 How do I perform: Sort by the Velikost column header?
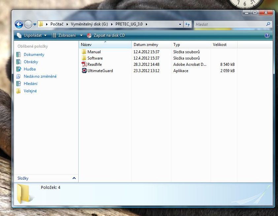224,45
